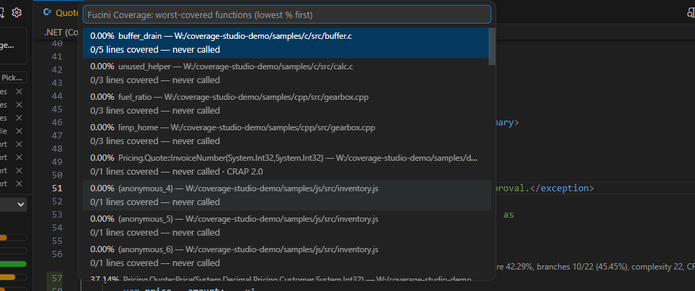Click the Pick... button in the sidebar

(13, 78)
